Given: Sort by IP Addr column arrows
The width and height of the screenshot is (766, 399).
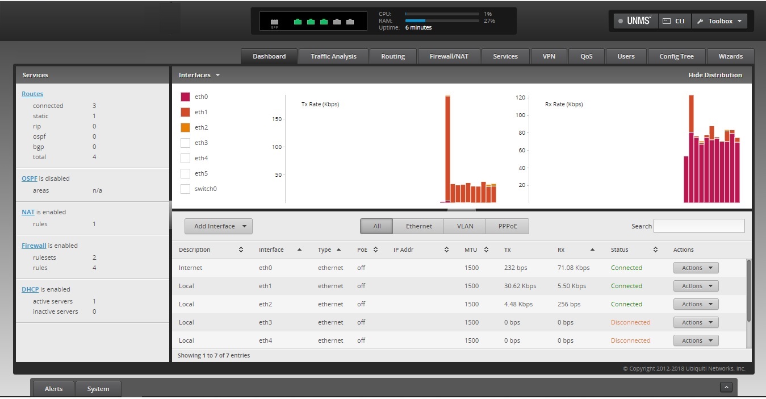Looking at the screenshot, I should click(x=446, y=250).
